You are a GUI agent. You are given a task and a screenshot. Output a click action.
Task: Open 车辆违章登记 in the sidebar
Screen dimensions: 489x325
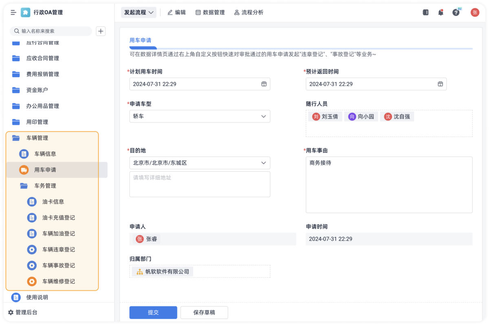pyautogui.click(x=58, y=250)
